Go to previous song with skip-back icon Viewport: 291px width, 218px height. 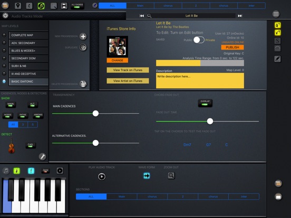pos(142,16)
